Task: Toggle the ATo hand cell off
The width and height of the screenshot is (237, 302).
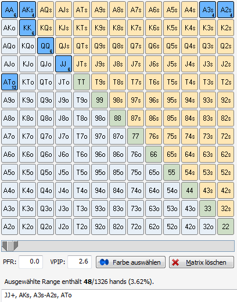Action: coord(9,82)
